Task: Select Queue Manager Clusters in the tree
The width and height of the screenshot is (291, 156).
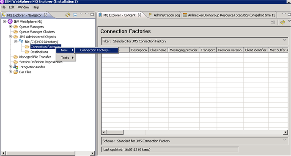Action: pos(37,32)
